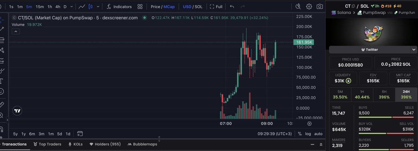Open the Bubblemaps tab
The width and height of the screenshot is (418, 151).
tap(142, 144)
